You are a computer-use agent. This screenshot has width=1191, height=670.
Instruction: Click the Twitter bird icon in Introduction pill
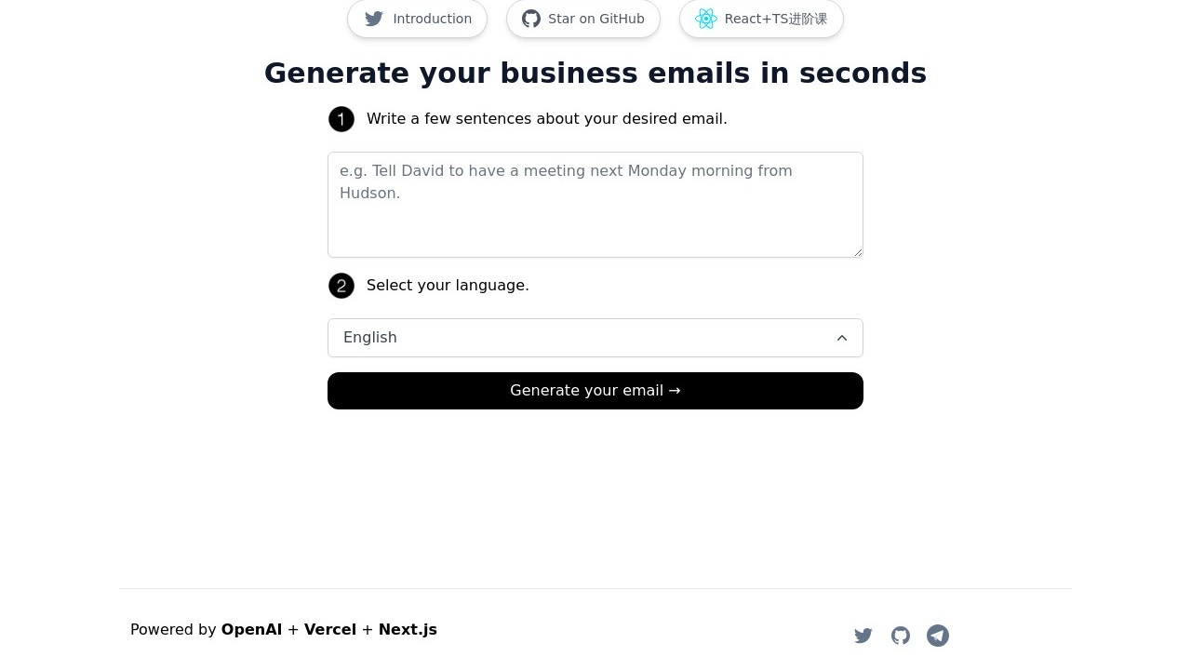coord(374,19)
